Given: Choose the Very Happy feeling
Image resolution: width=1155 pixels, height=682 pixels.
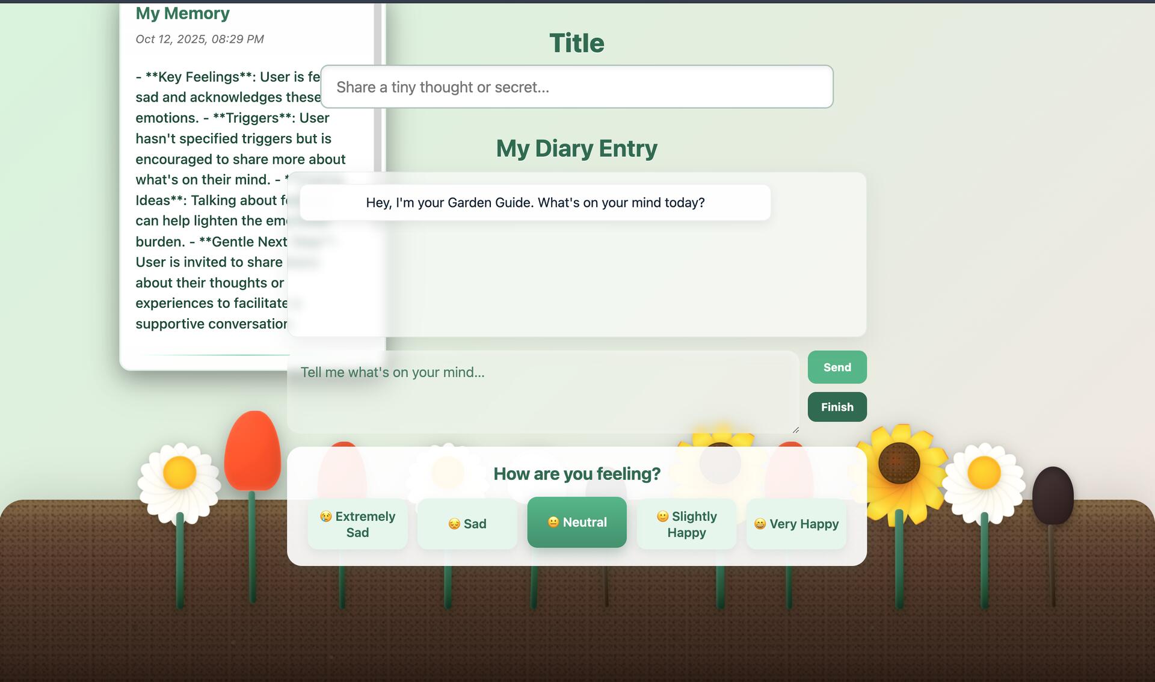Looking at the screenshot, I should click(x=796, y=524).
